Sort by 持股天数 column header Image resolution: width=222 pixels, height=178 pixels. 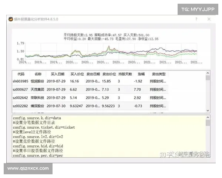click(x=125, y=74)
